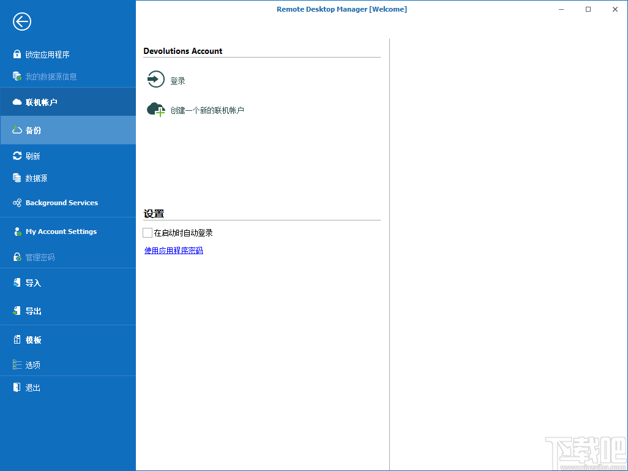Click the 刷新 refresh arrows icon
The width and height of the screenshot is (628, 471).
(17, 156)
